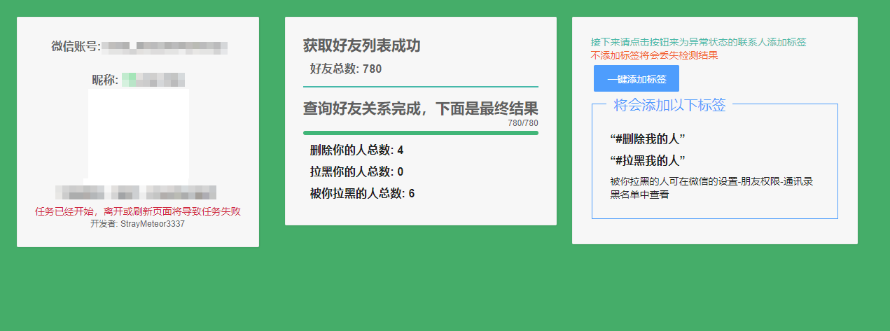Click the “#拉黑我的人” tag label
This screenshot has height=331, width=890.
click(647, 160)
